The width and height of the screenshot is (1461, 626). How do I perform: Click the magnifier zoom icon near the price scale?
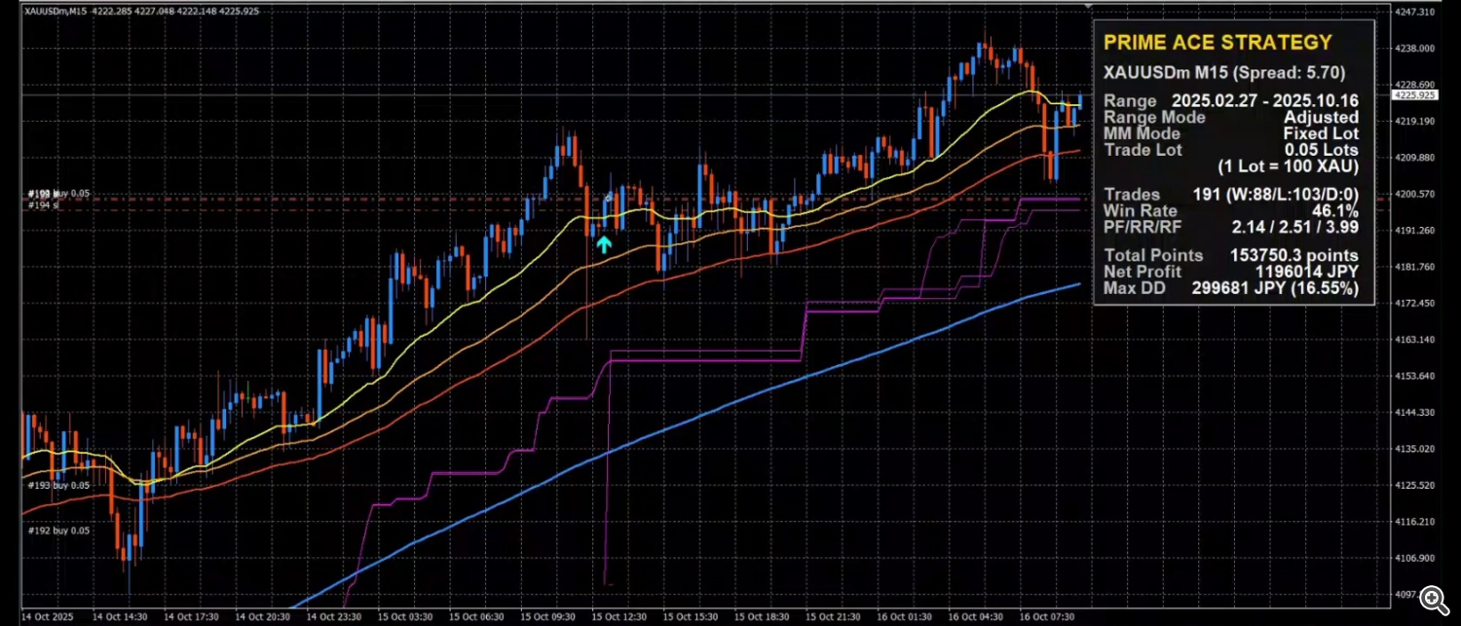click(1434, 598)
